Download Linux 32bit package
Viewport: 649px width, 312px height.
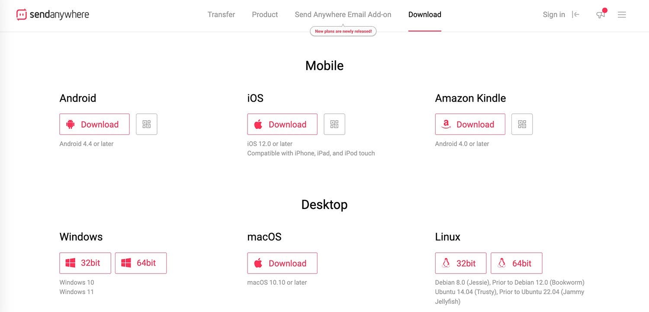pyautogui.click(x=461, y=263)
